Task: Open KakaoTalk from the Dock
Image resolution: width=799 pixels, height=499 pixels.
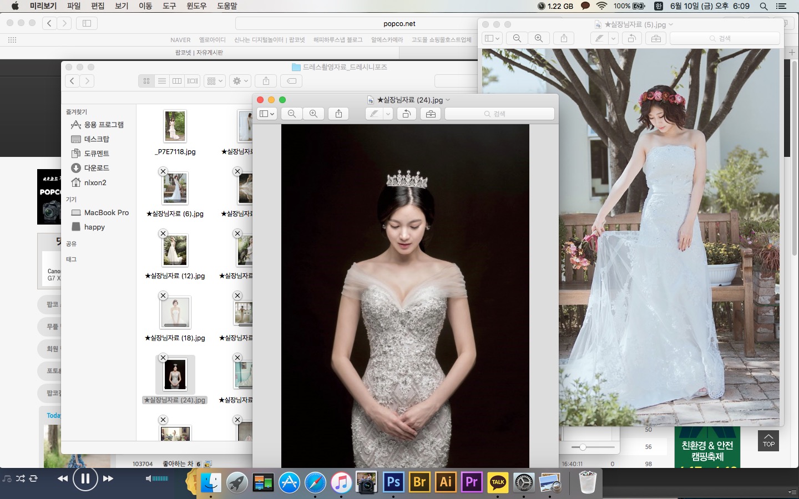Action: [498, 482]
